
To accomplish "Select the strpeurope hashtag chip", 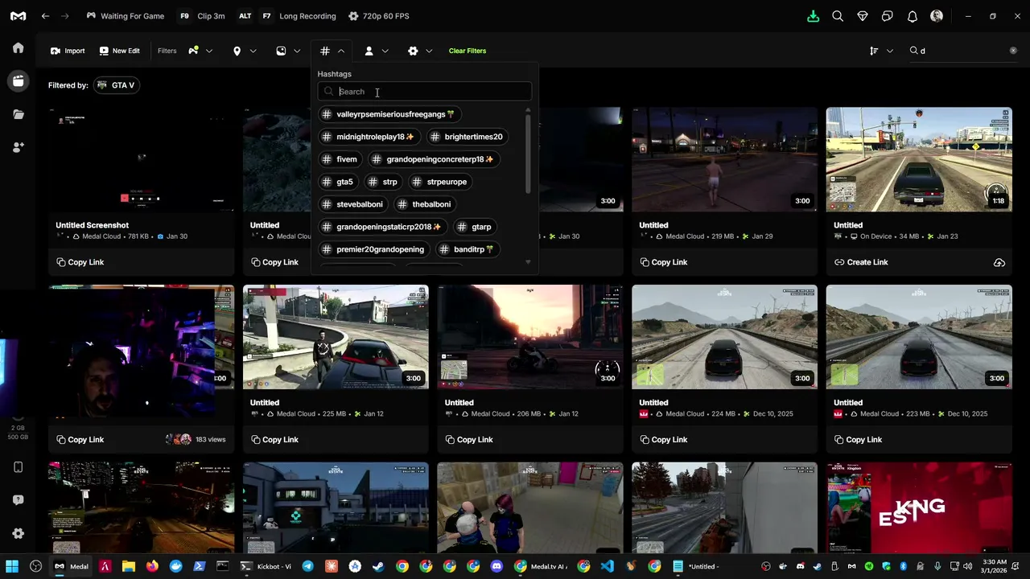I will tap(440, 182).
